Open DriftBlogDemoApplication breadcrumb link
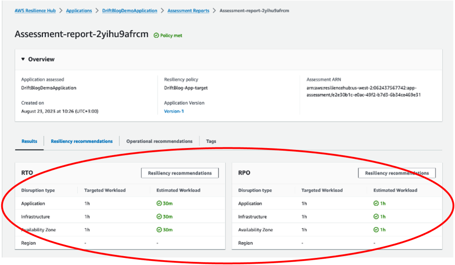The height and width of the screenshot is (265, 455). 130,11
